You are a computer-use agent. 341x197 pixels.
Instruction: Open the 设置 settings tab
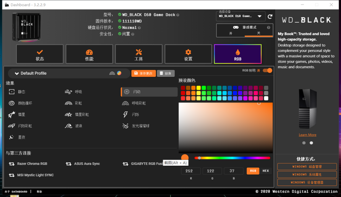coord(188,54)
